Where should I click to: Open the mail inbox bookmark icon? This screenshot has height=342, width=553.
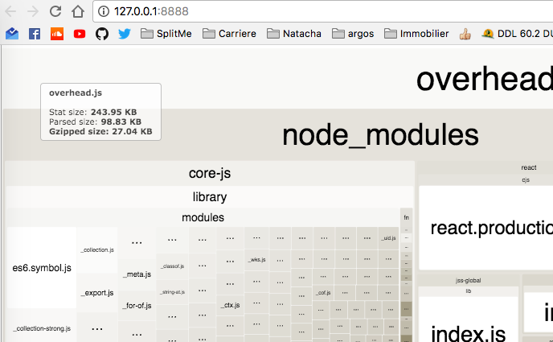click(12, 34)
